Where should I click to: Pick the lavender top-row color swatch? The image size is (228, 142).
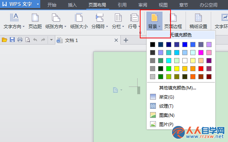point(209,45)
